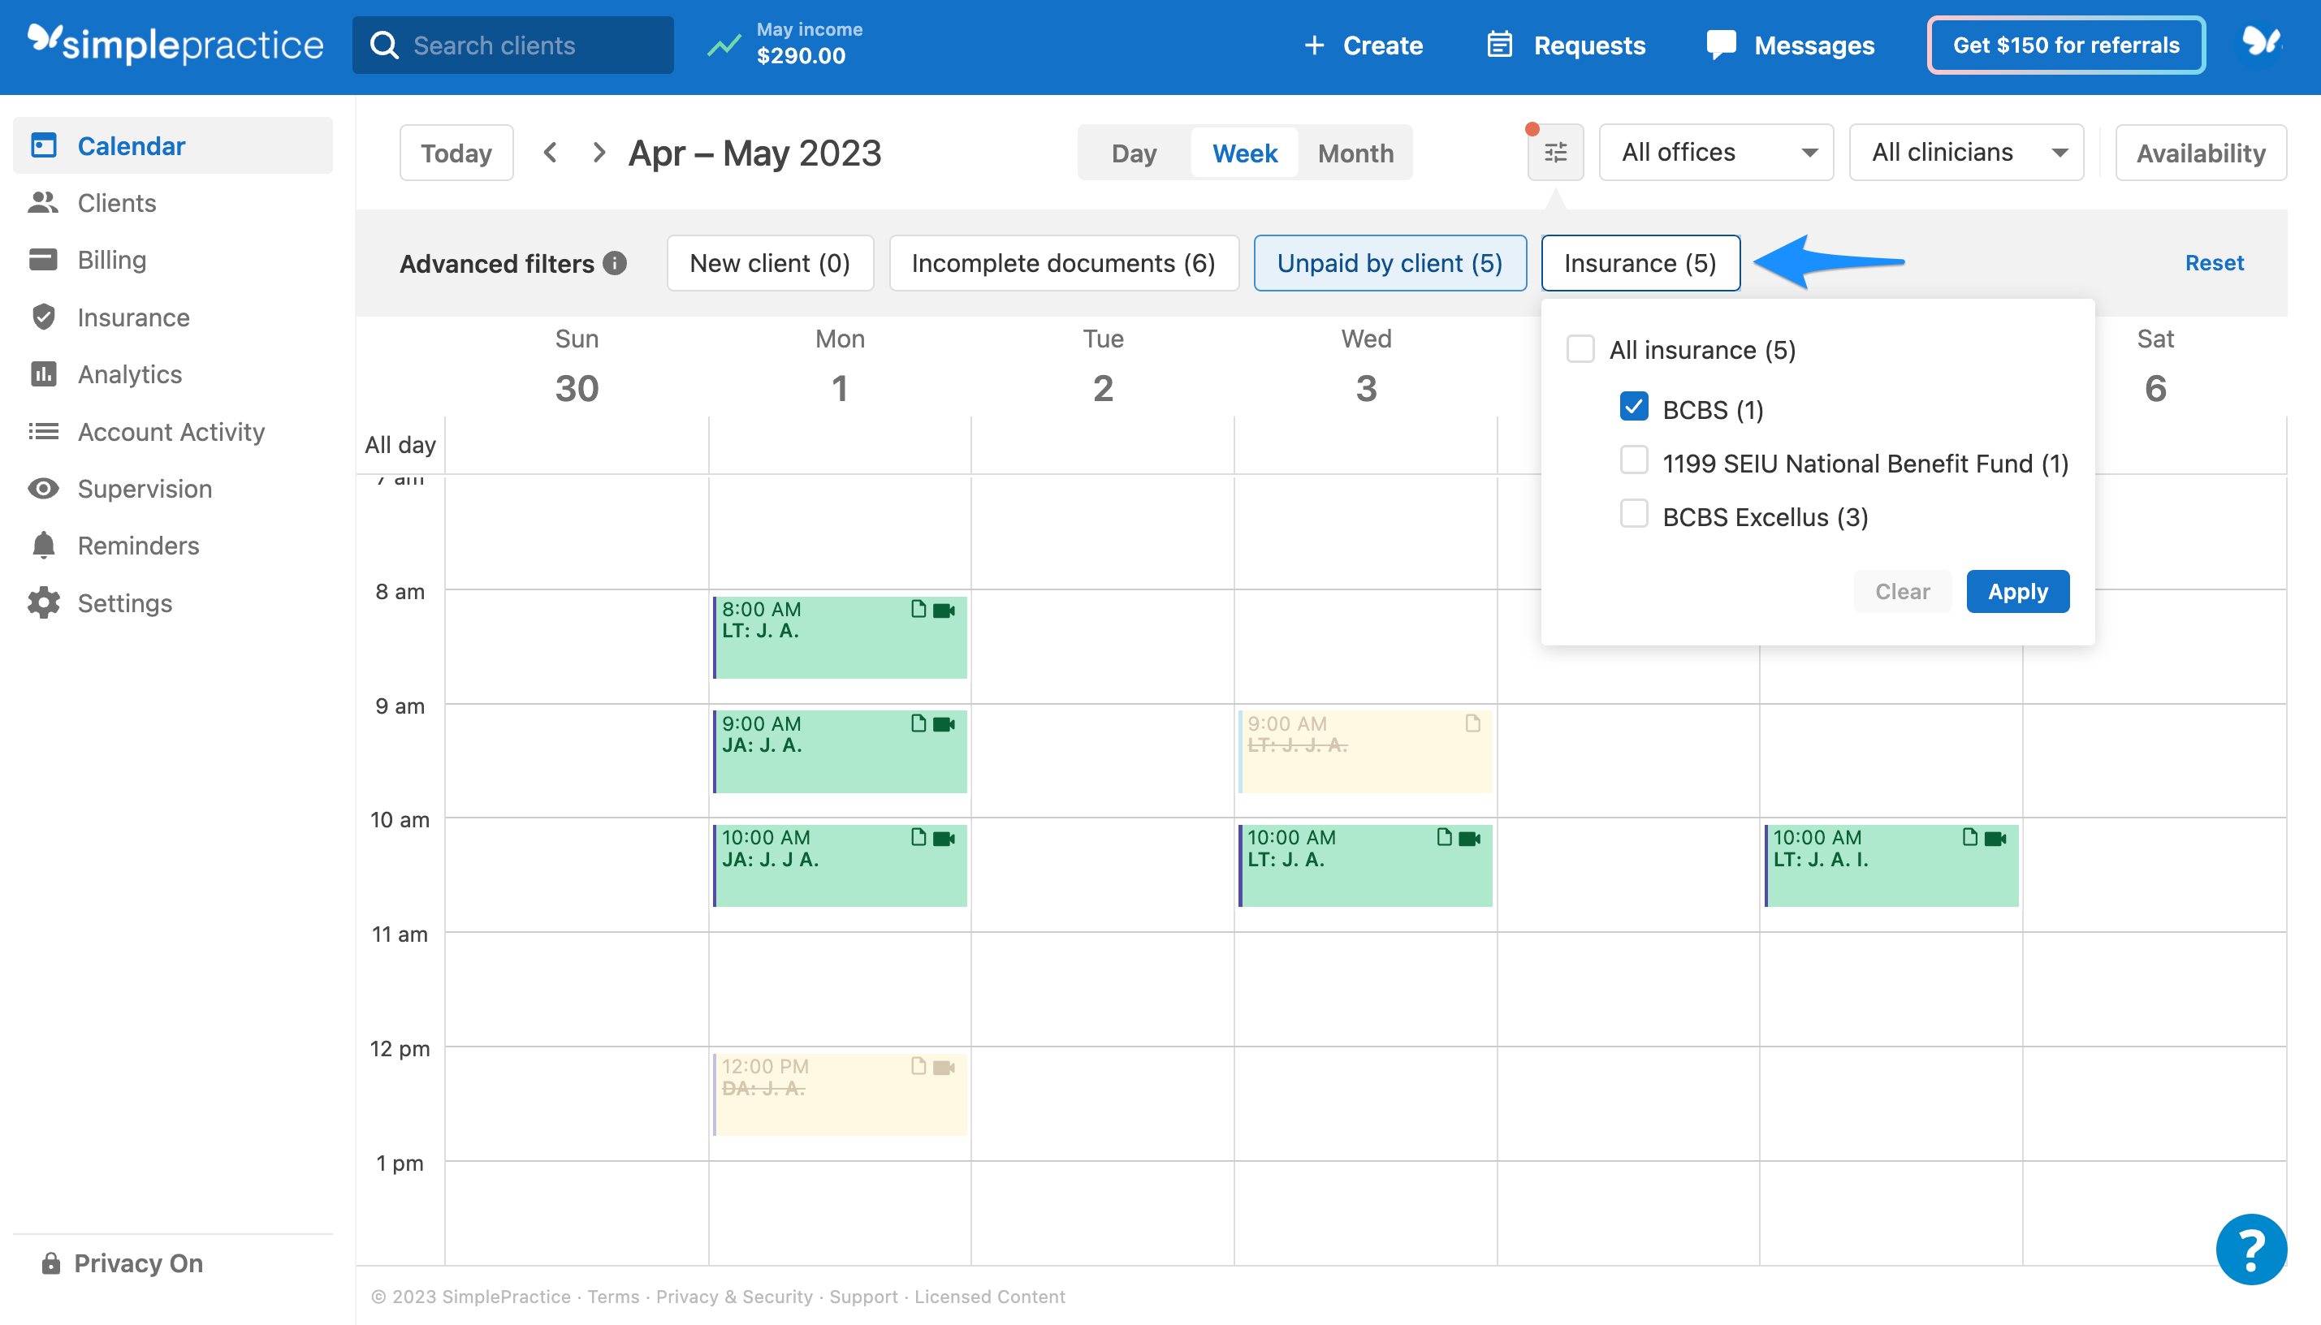
Task: Open Supervision via the eye icon
Action: click(43, 489)
